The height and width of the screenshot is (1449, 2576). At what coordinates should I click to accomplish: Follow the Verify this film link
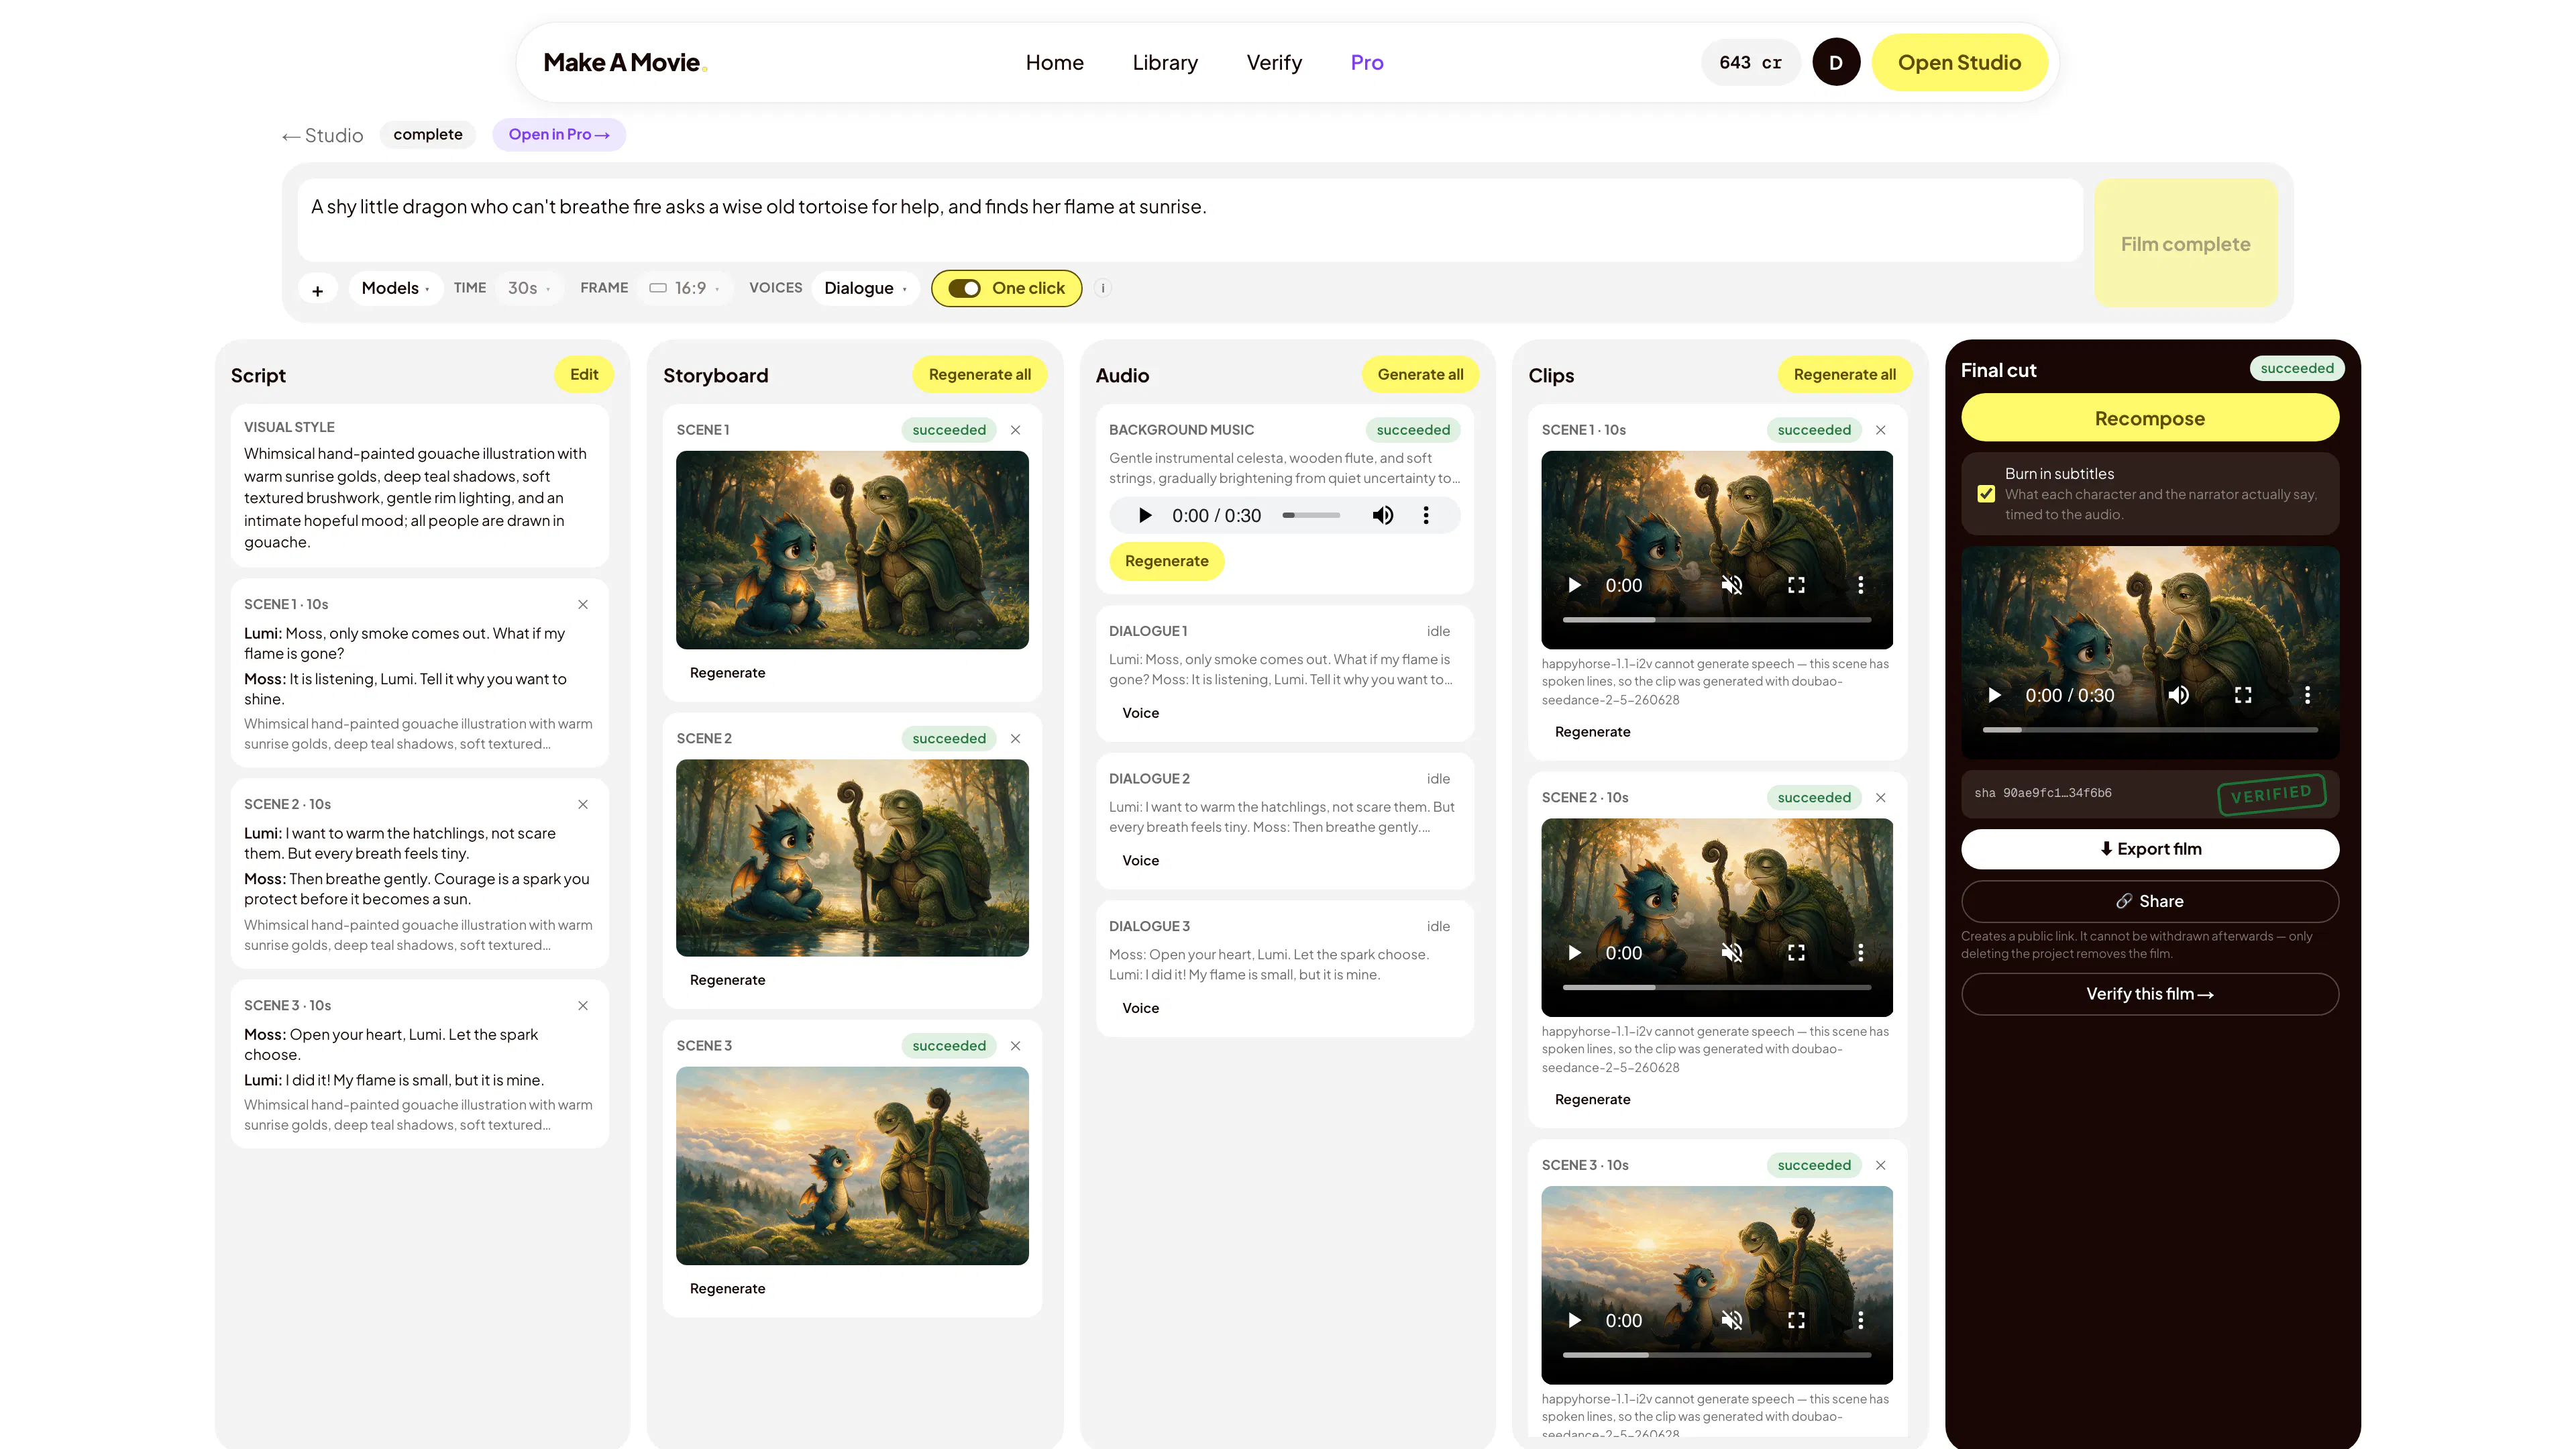tap(2150, 995)
